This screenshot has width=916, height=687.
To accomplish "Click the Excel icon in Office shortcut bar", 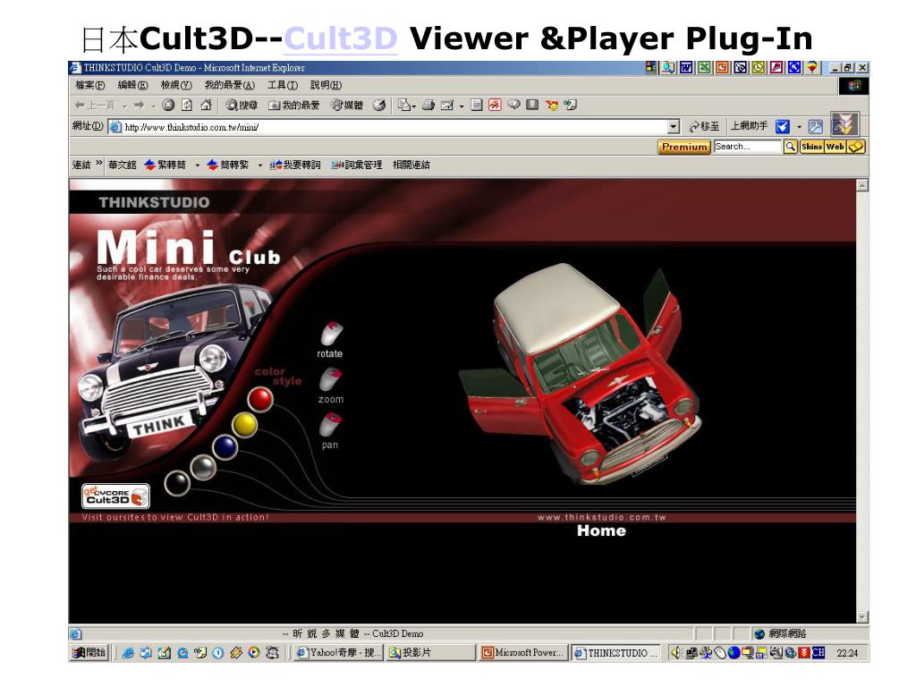I will [704, 68].
